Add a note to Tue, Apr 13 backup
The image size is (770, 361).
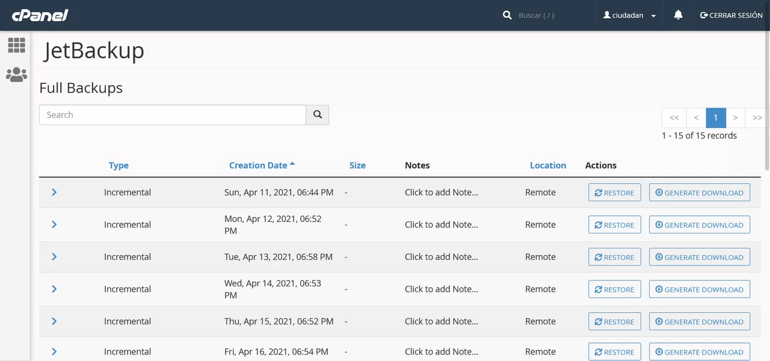[x=442, y=257]
